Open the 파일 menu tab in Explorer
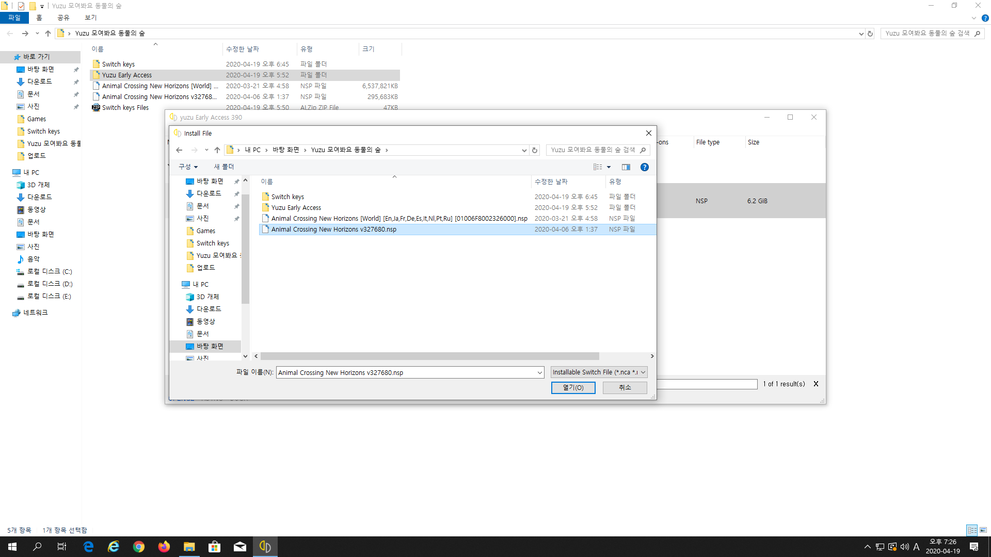 point(14,18)
